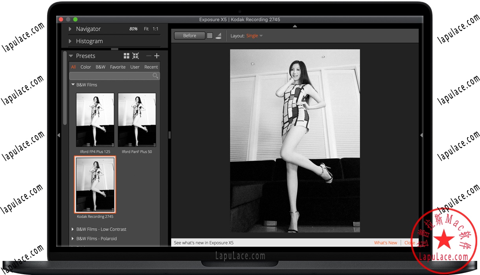Open the Layout Single dropdown

pyautogui.click(x=254, y=36)
